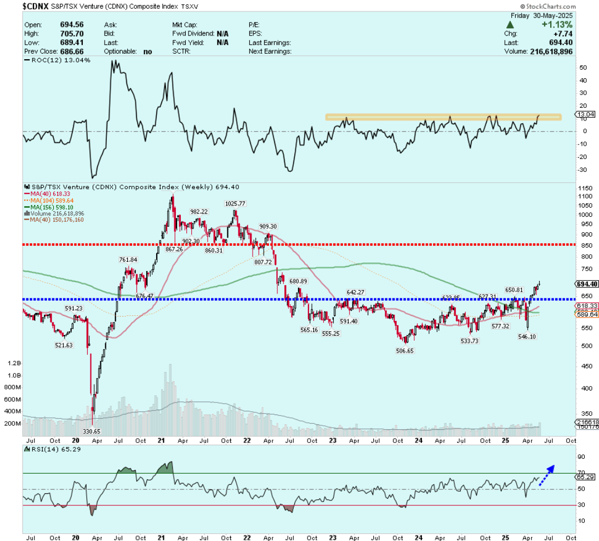Screen dimensions: 599x541
Task: Click the StockCharts.com attribution text
Action: pos(548,6)
